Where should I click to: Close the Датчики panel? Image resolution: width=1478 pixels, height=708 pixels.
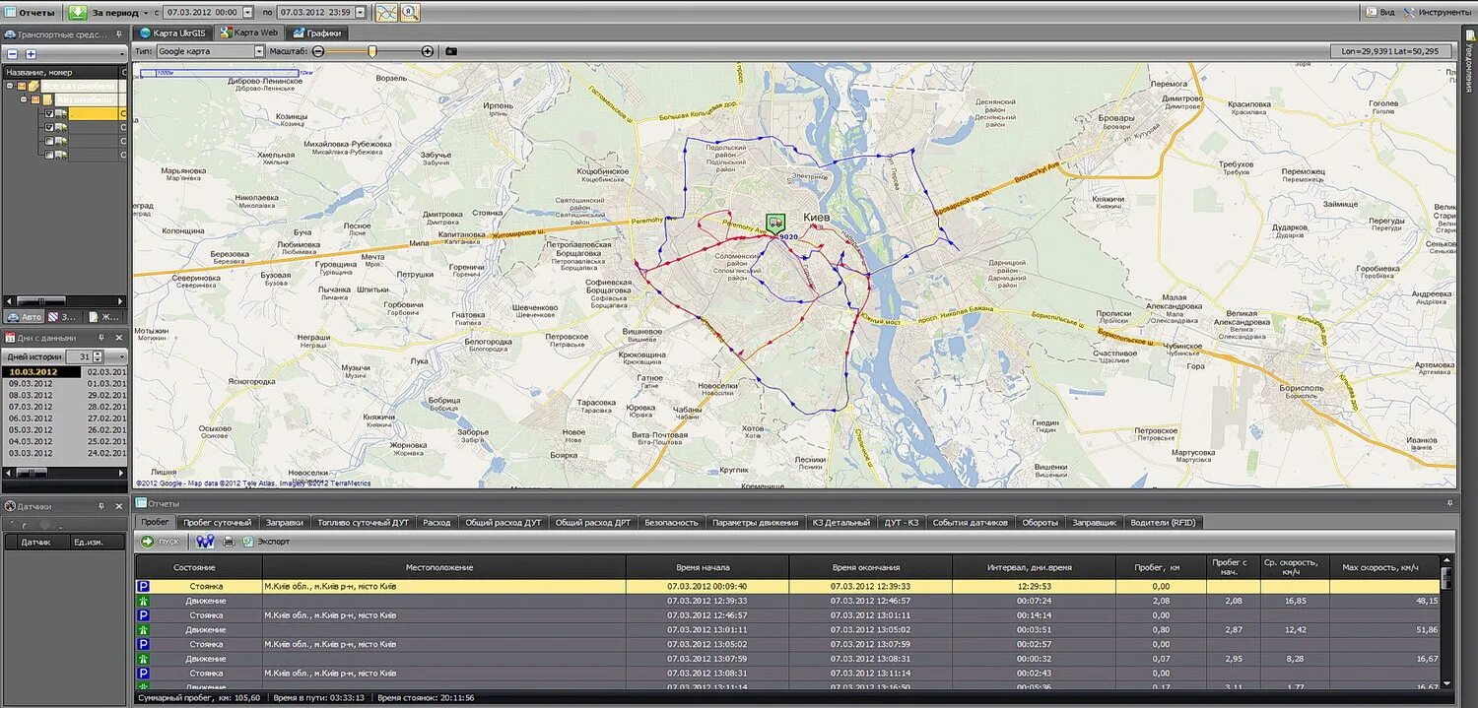click(x=119, y=506)
